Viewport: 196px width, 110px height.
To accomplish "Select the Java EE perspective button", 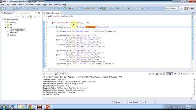I will click(x=190, y=9).
